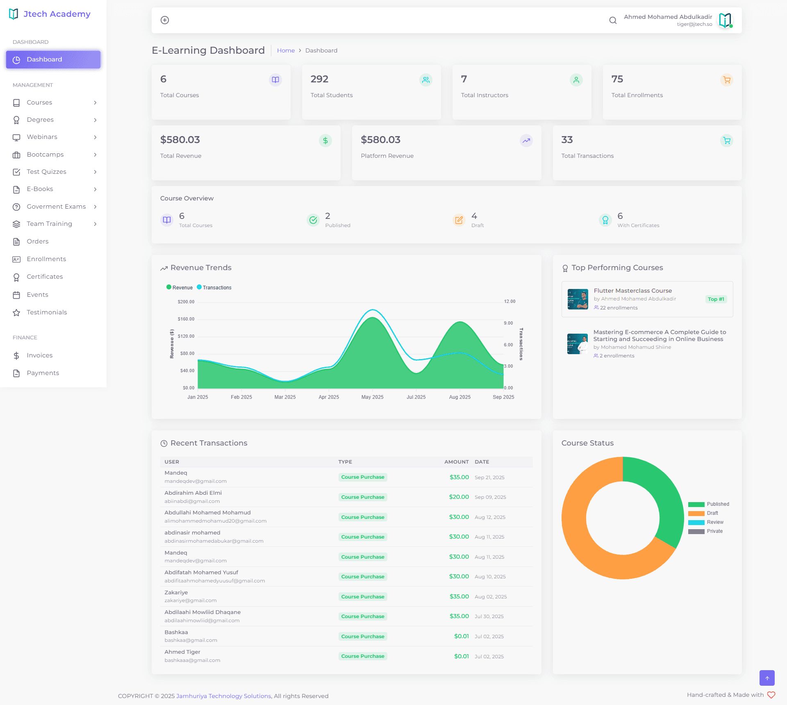The image size is (787, 705).
Task: Click the orange Draft color swatch in Course Status legend
Action: coord(697,513)
